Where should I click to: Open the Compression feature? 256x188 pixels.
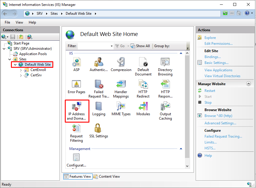pos(121,64)
